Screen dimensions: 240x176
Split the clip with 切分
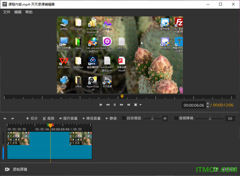click(32, 118)
